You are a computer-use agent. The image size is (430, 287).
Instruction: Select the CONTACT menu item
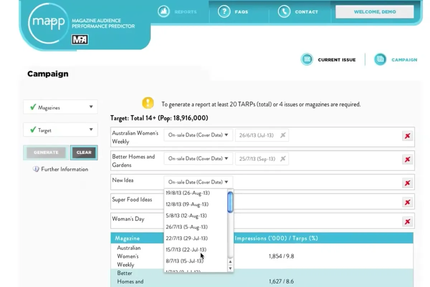(306, 12)
